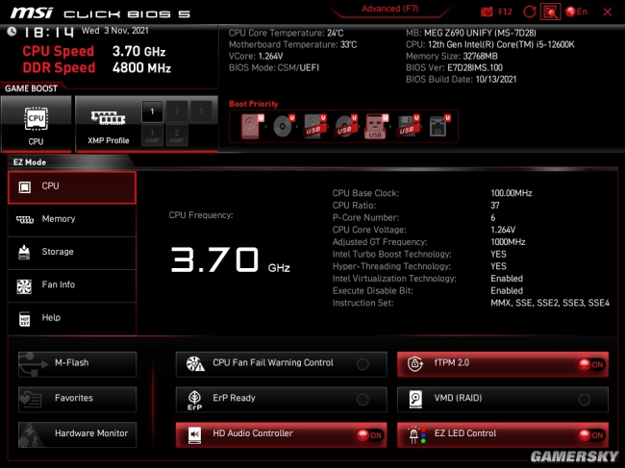Select the USB floppy boot device icon

coord(408,126)
